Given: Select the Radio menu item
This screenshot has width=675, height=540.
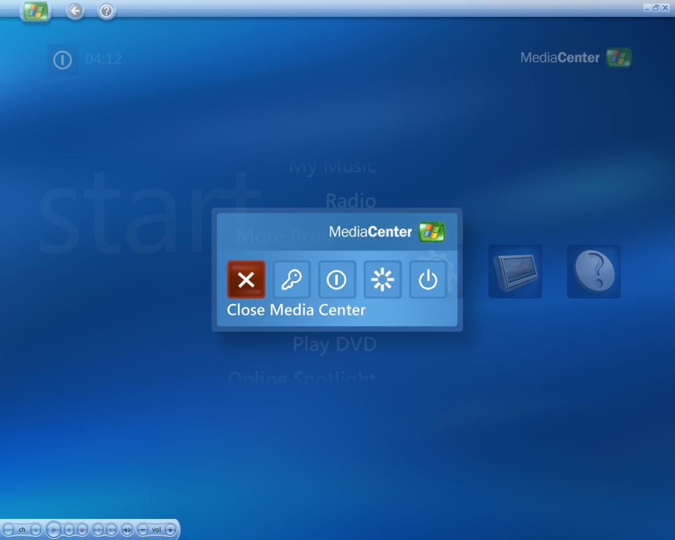Looking at the screenshot, I should point(351,201).
